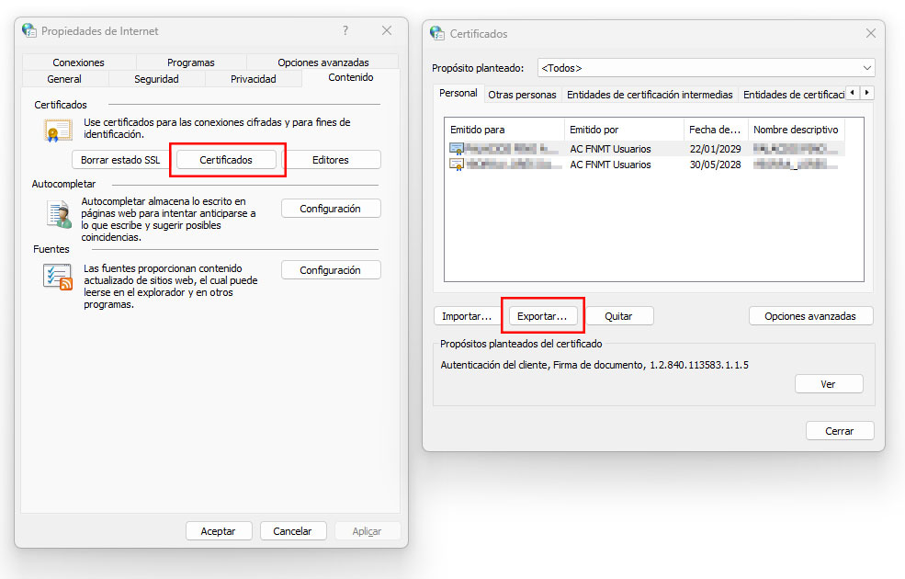Select the Contenido tab
The height and width of the screenshot is (579, 905).
(351, 77)
